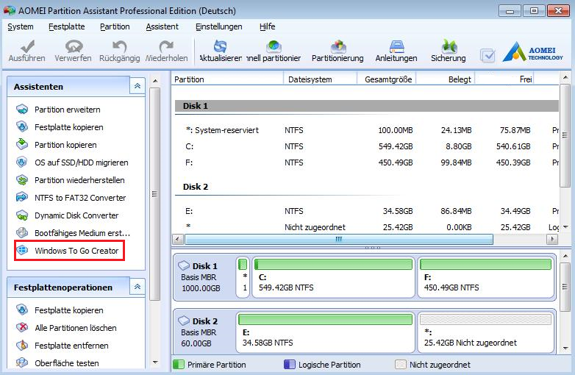
Task: Click the Aktualisieren refresh toolbar icon
Action: 221,46
